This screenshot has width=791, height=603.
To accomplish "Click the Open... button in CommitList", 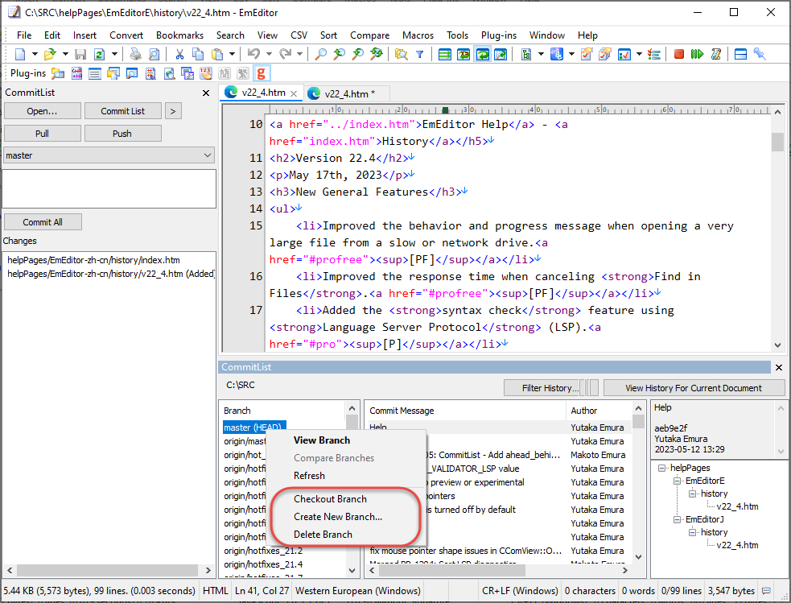I will click(x=43, y=111).
